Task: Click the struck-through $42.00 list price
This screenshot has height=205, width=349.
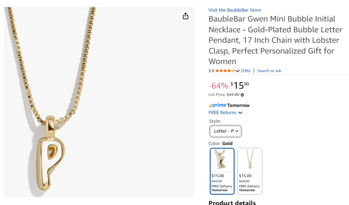Action: click(x=233, y=94)
